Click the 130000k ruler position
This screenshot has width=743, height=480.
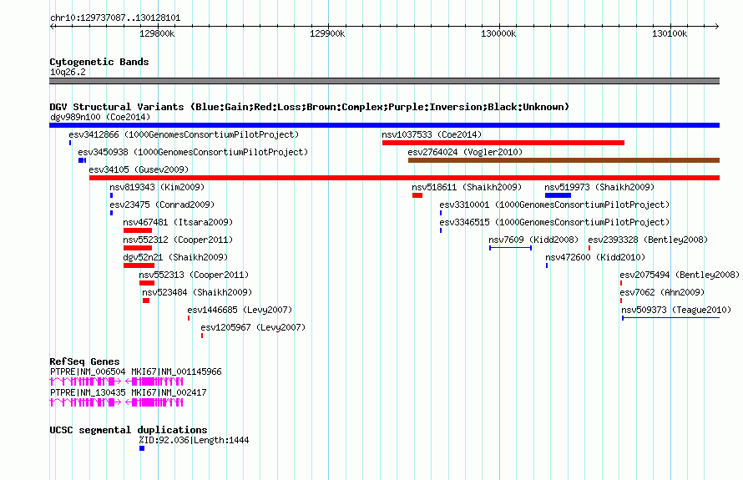(498, 33)
